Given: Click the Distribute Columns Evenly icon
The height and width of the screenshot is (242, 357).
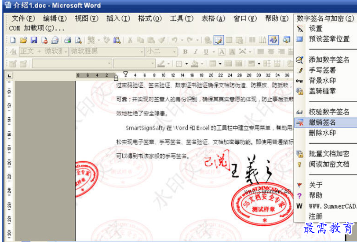Looking at the screenshot, I should click(x=277, y=63).
